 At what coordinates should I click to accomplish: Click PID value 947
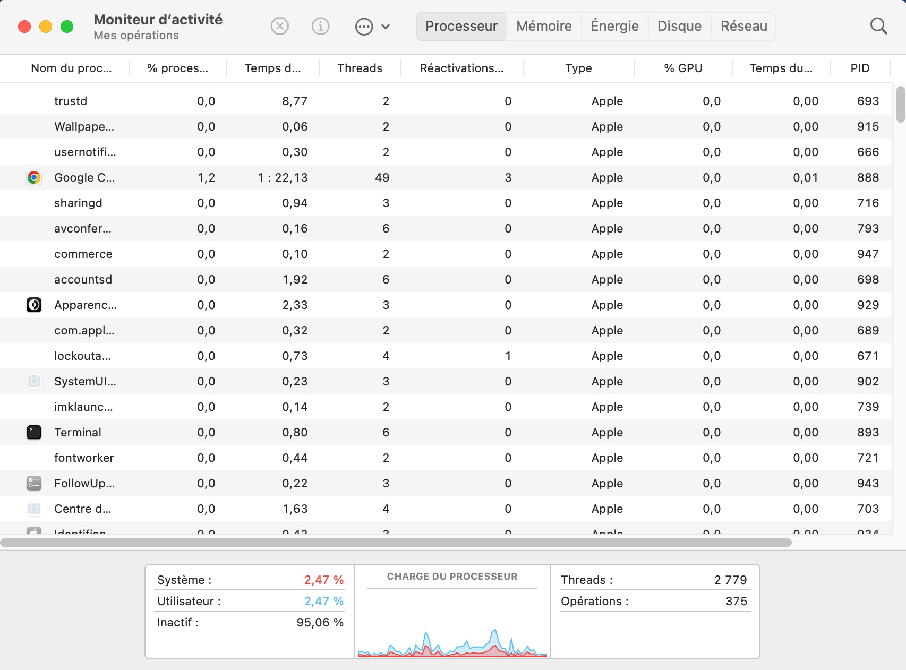point(868,254)
